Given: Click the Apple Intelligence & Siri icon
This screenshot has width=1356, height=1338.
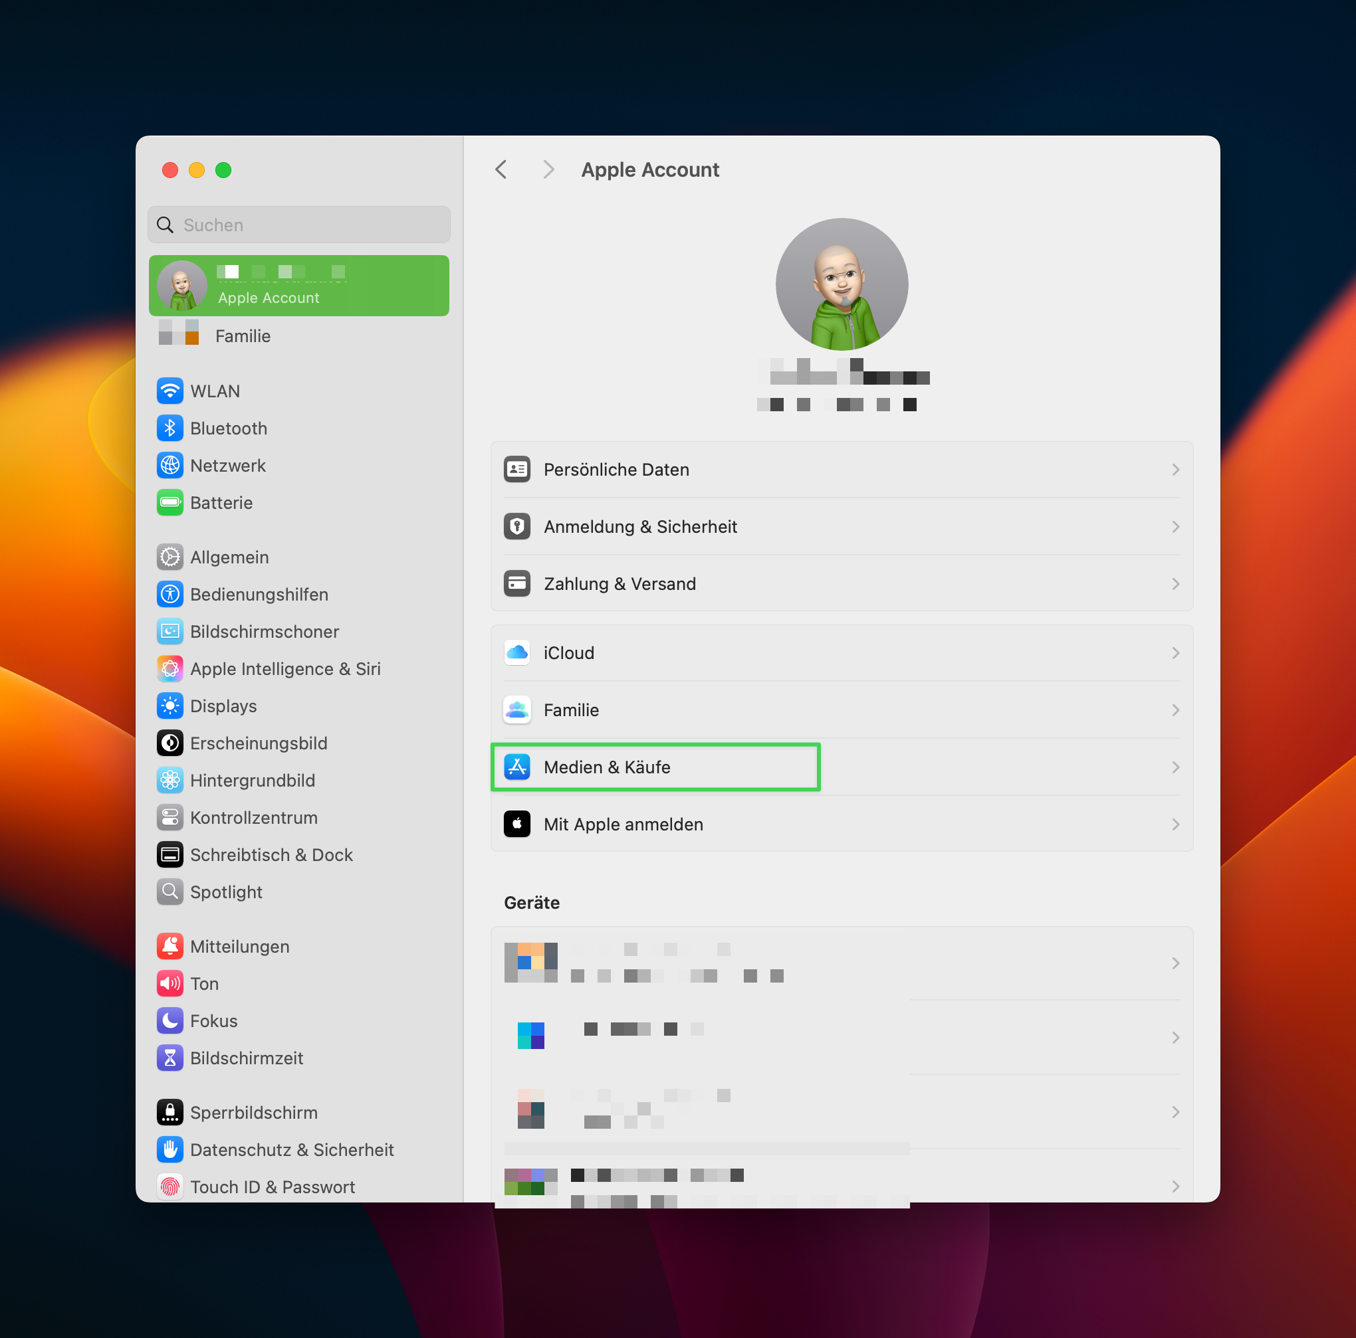Looking at the screenshot, I should click(170, 668).
